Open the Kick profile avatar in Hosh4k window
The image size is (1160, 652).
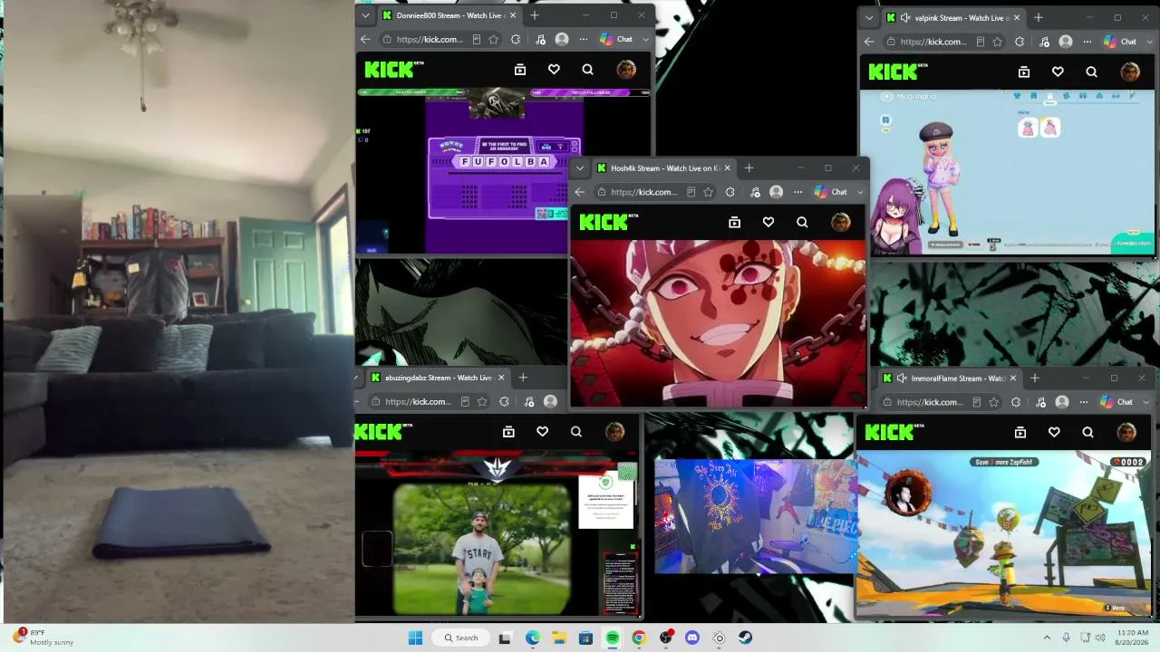tap(840, 222)
